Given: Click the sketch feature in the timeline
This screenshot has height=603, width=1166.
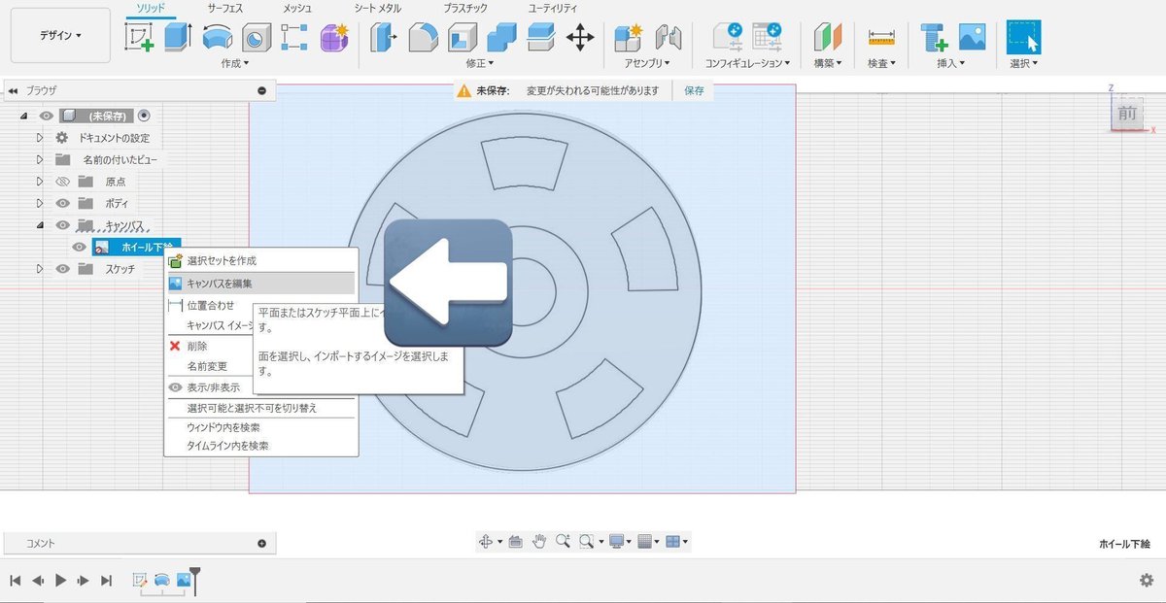Looking at the screenshot, I should [x=140, y=580].
